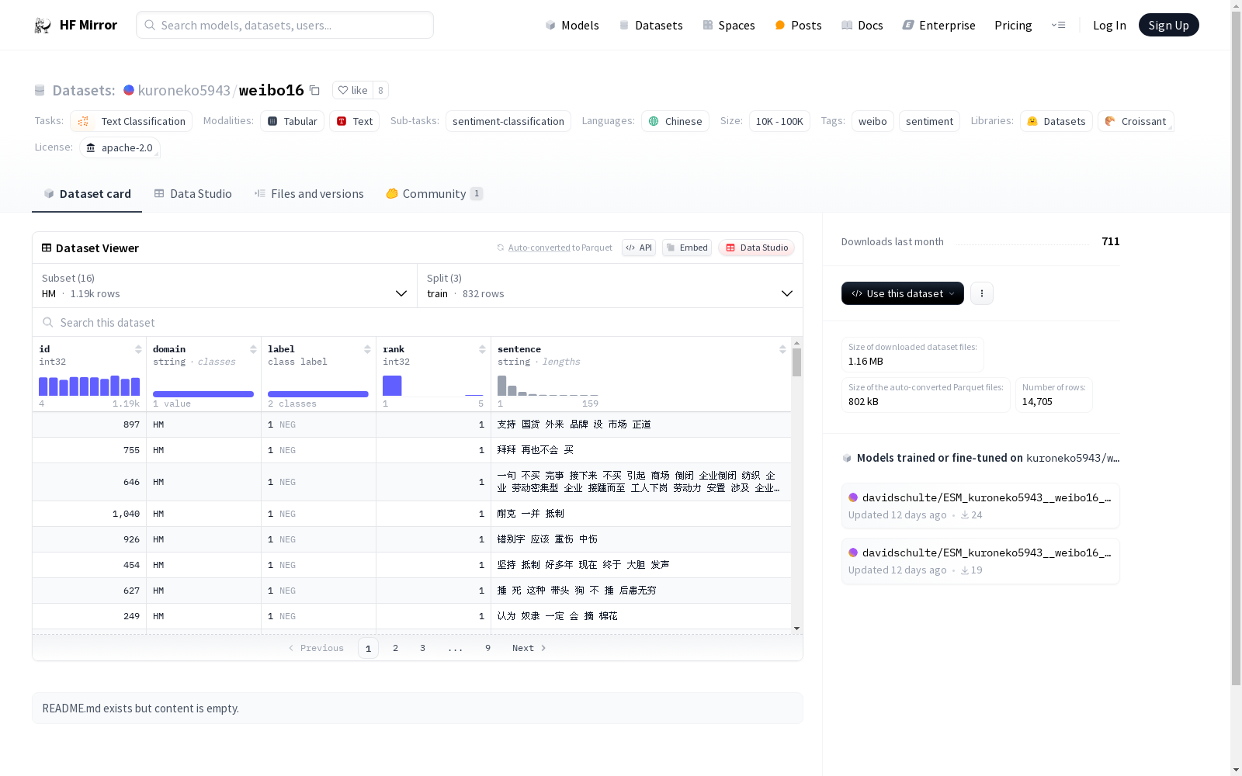The height and width of the screenshot is (776, 1242).
Task: Click the Sign Up button
Action: coord(1168,25)
